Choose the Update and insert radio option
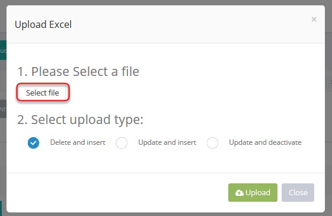Image resolution: width=332 pixels, height=216 pixels. [x=122, y=142]
